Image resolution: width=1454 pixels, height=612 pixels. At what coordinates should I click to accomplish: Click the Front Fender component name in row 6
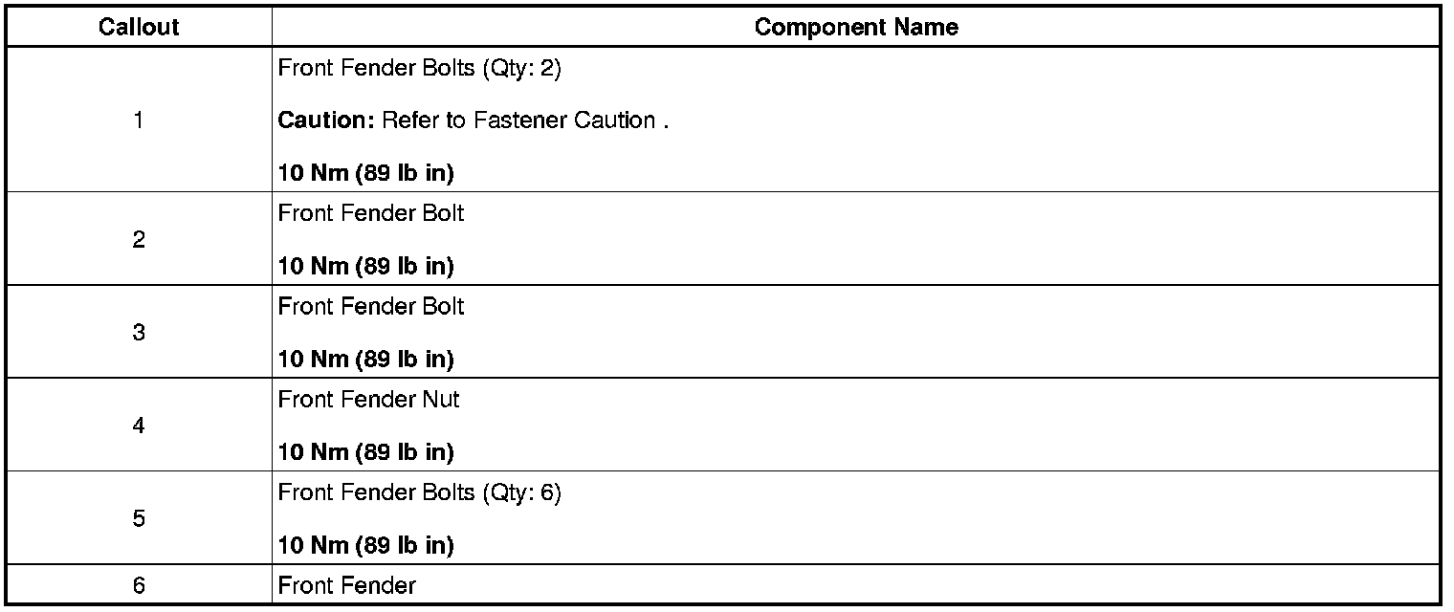346,585
